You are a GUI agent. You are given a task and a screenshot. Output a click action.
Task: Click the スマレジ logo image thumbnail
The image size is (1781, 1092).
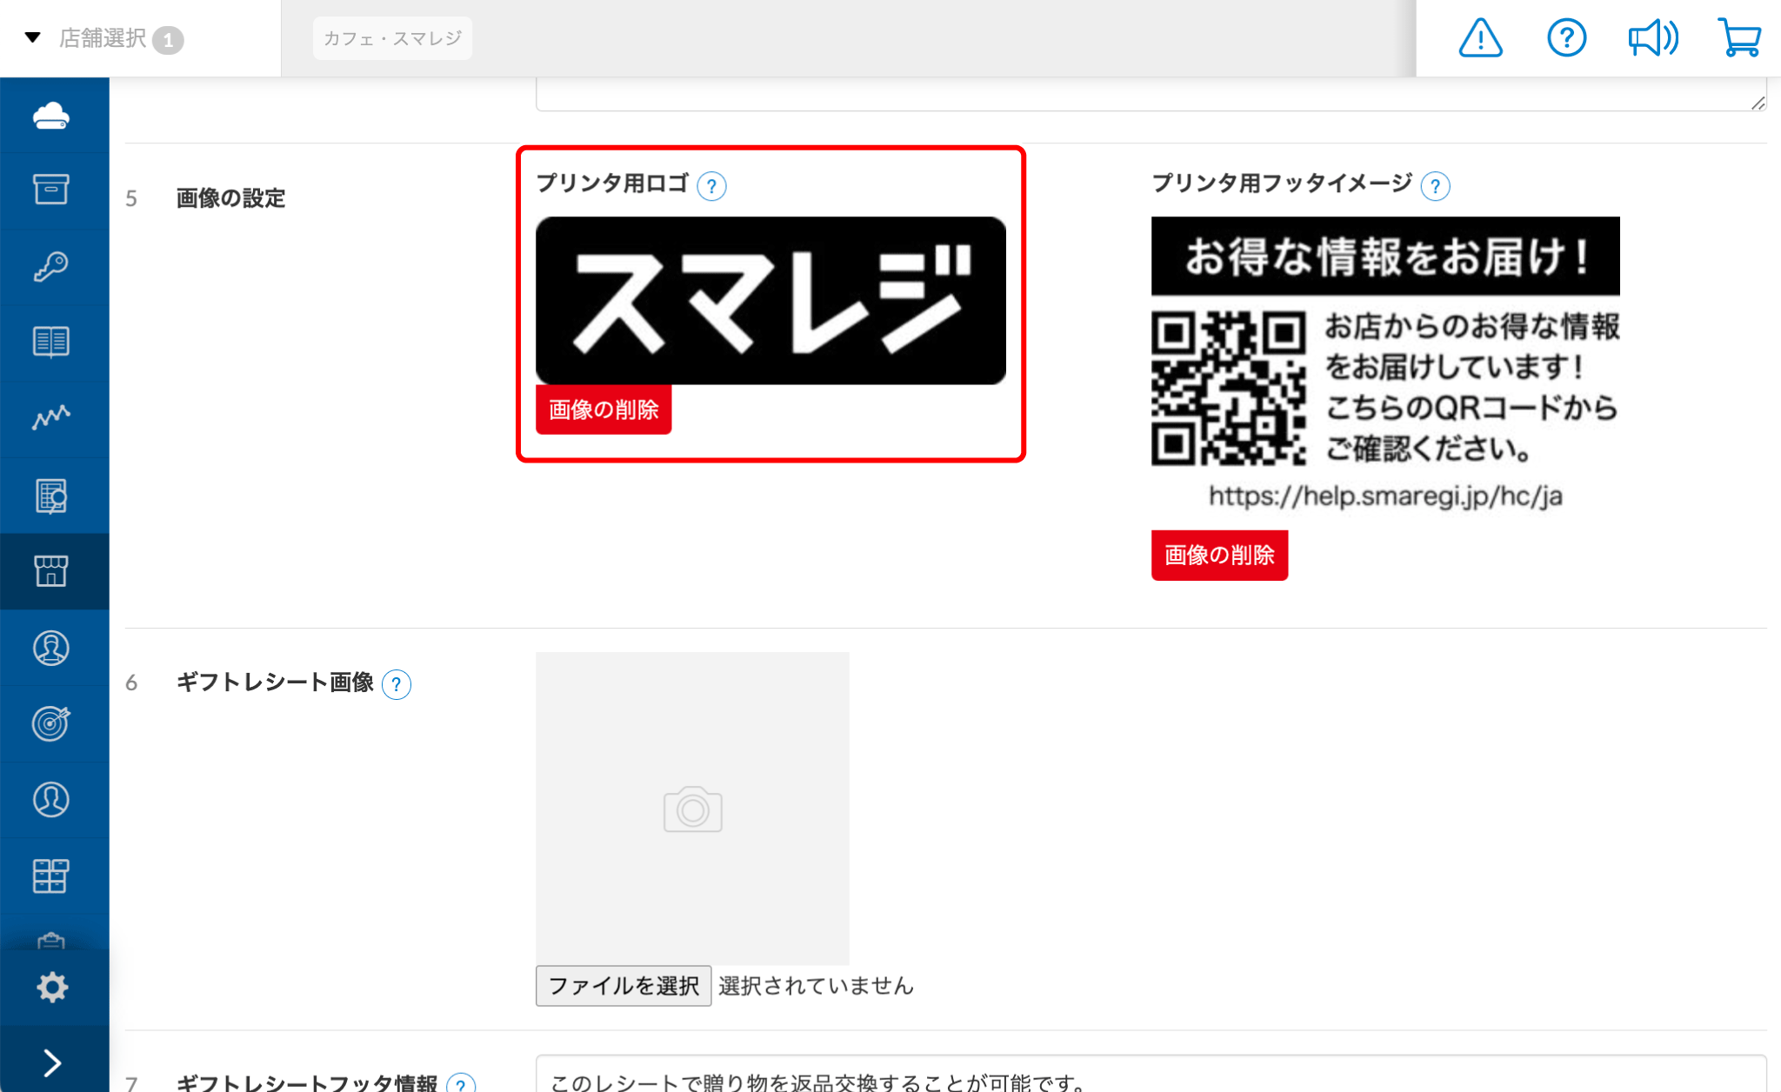click(770, 301)
